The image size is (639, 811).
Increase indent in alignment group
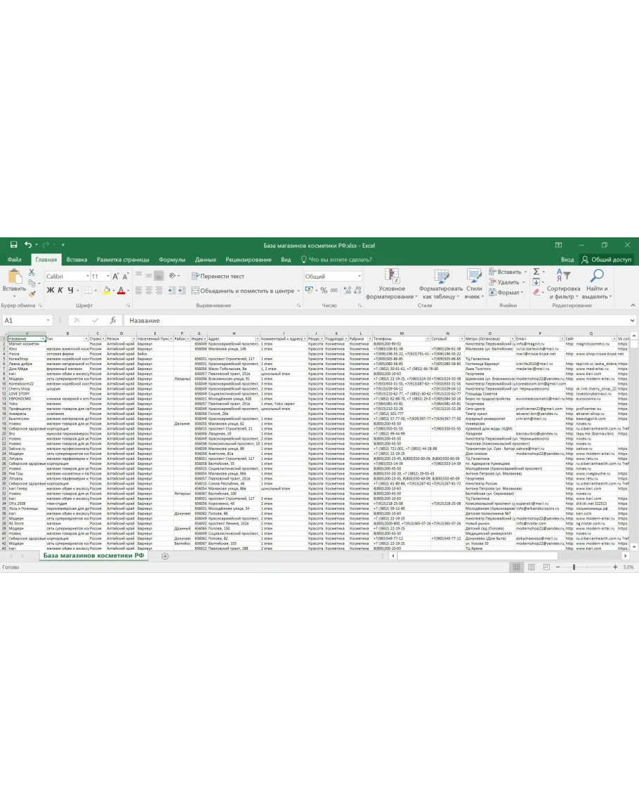coord(182,291)
